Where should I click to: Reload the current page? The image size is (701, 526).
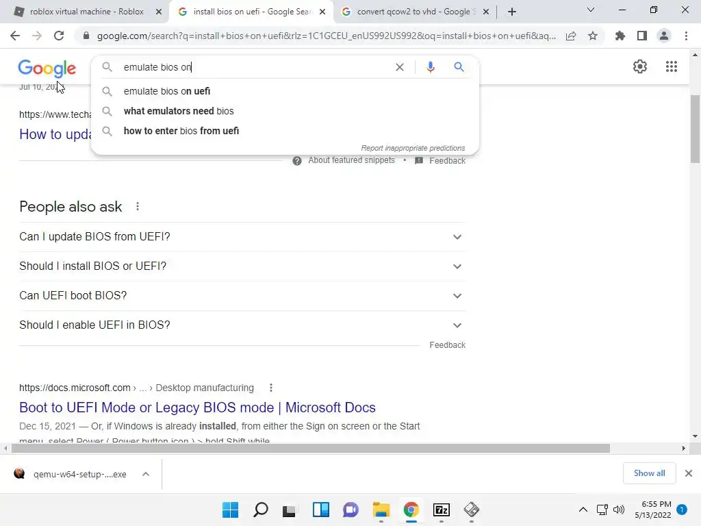click(59, 36)
